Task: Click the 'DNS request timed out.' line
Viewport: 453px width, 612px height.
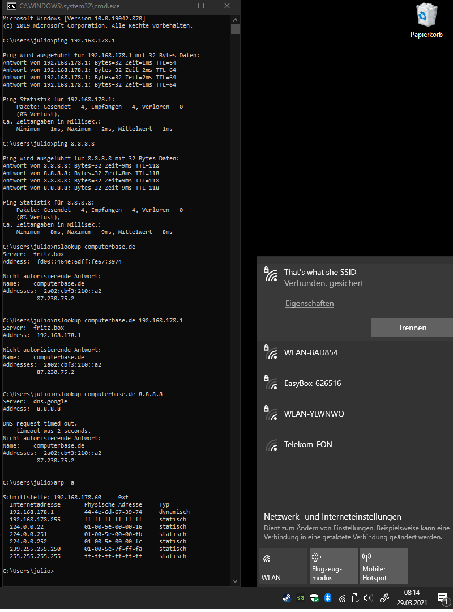Action: point(40,423)
